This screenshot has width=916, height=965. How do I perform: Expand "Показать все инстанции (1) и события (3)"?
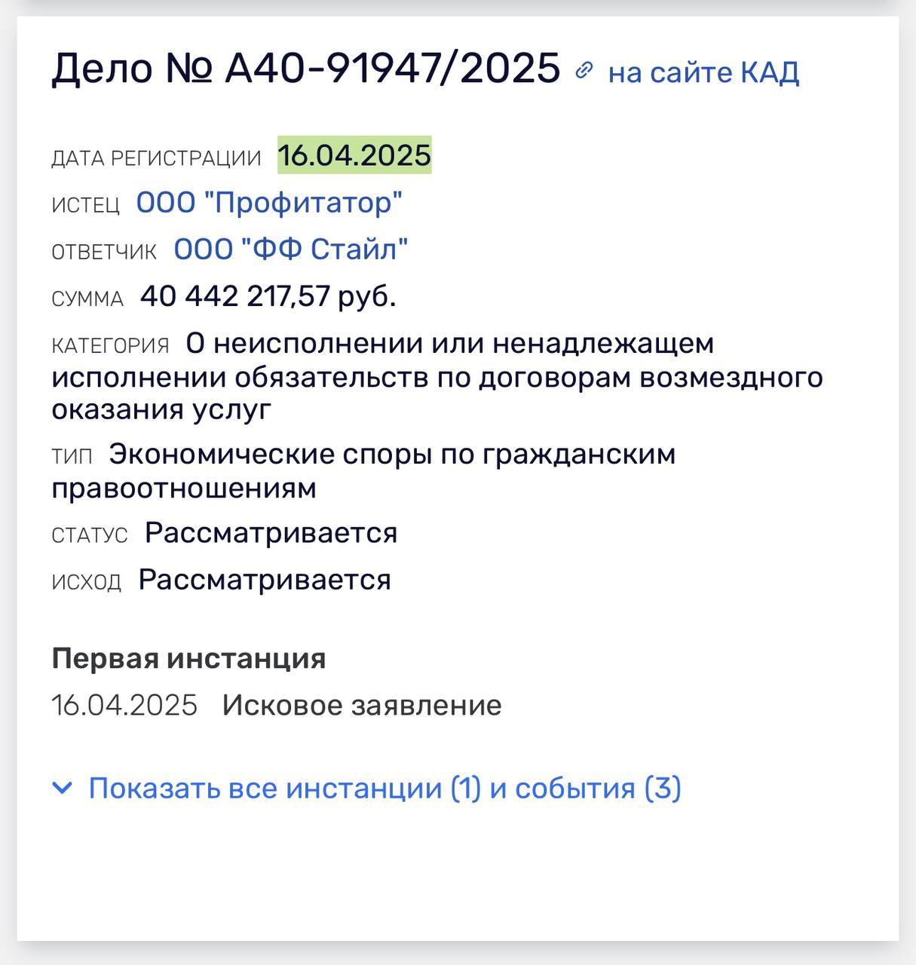tap(384, 789)
